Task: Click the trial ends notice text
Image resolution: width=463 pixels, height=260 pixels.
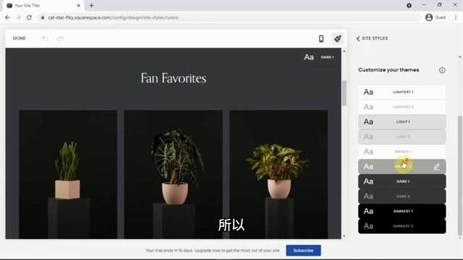Action: pos(213,251)
